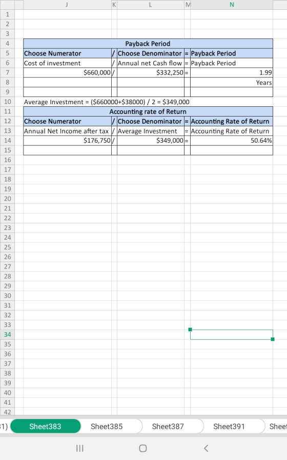Select Payback Period label in row 6
The image size is (287, 460).
[231, 63]
